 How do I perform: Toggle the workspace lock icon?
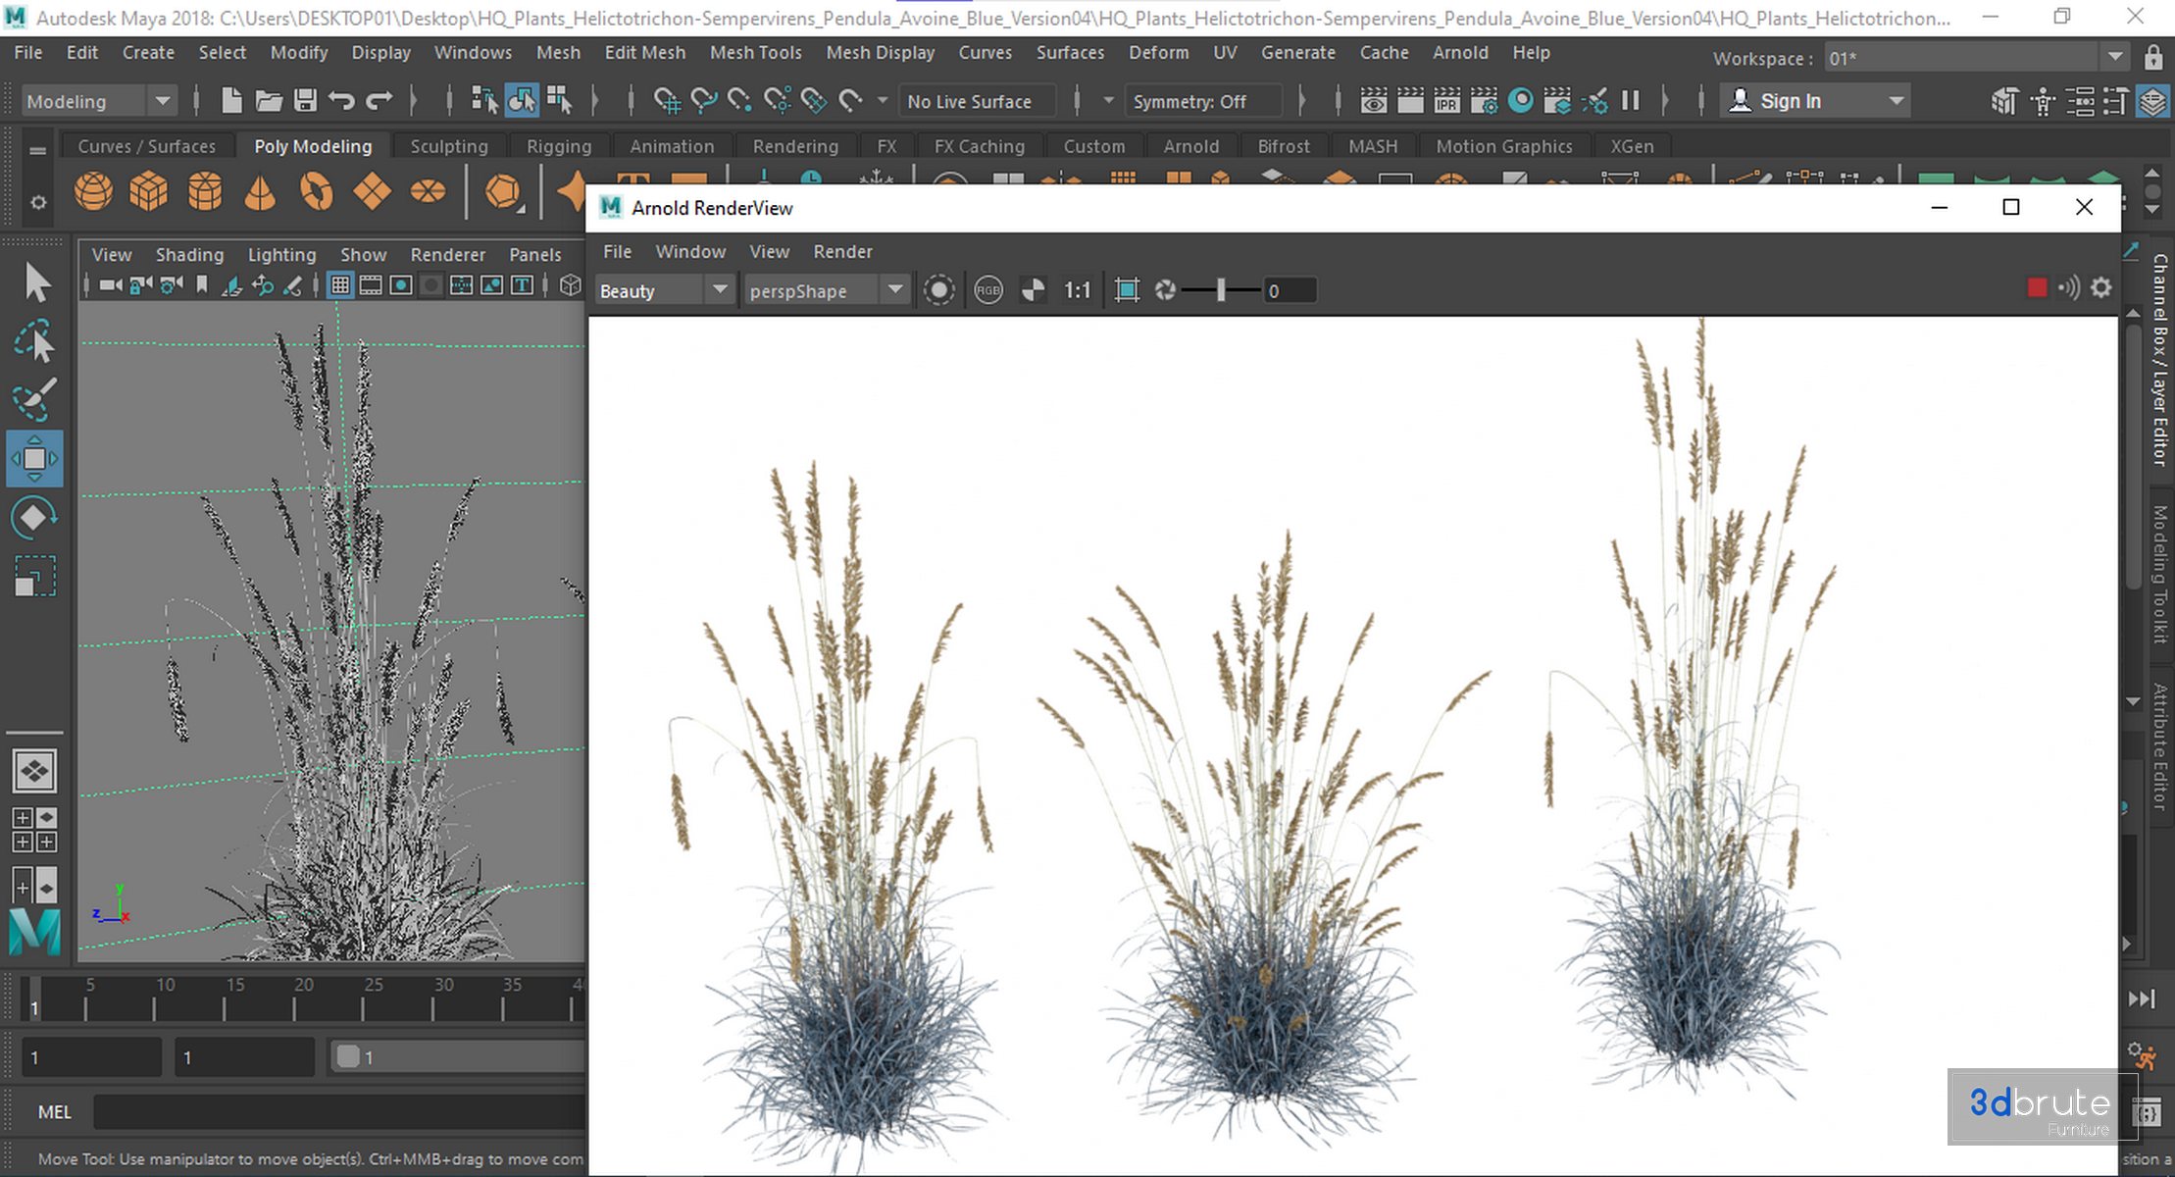[x=2152, y=58]
